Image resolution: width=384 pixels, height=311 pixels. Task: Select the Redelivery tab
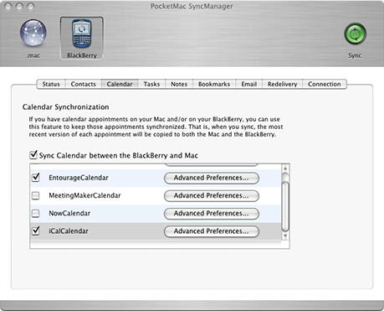coord(282,84)
